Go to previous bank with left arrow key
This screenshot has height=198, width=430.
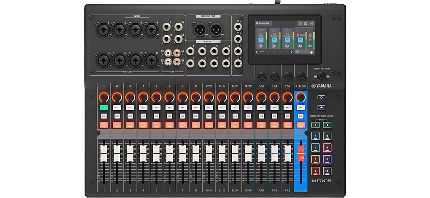[x=315, y=125]
